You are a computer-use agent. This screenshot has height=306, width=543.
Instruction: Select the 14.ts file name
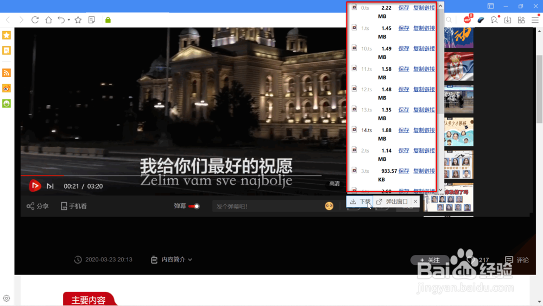coord(367,130)
